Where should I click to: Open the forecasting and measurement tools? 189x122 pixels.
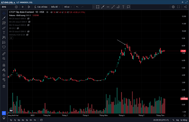(x=4, y=42)
